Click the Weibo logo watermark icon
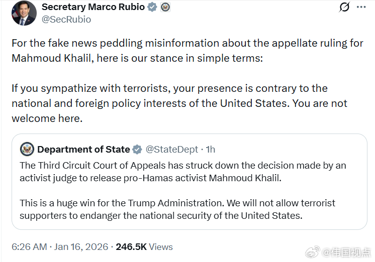The width and height of the screenshot is (375, 262). click(x=313, y=252)
